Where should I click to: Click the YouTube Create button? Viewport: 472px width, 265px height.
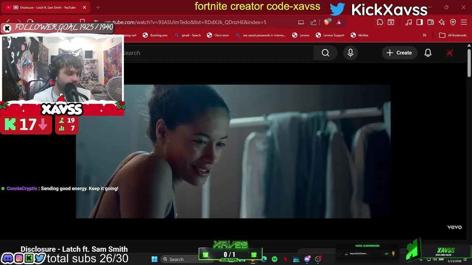(399, 53)
